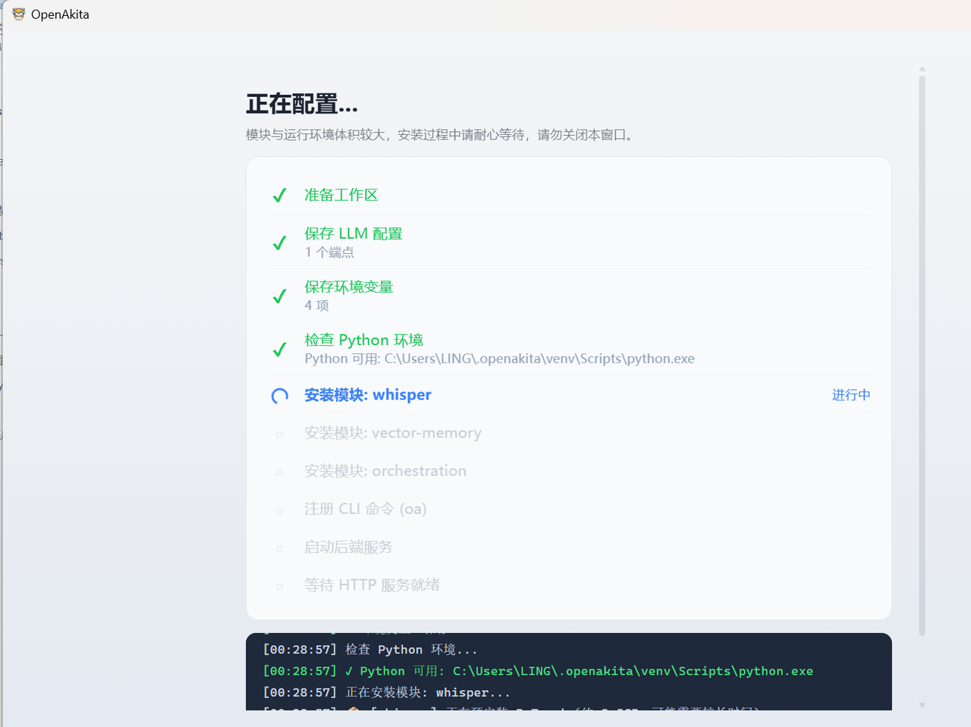Click the 进行中 status label
This screenshot has width=971, height=727.
[850, 395]
